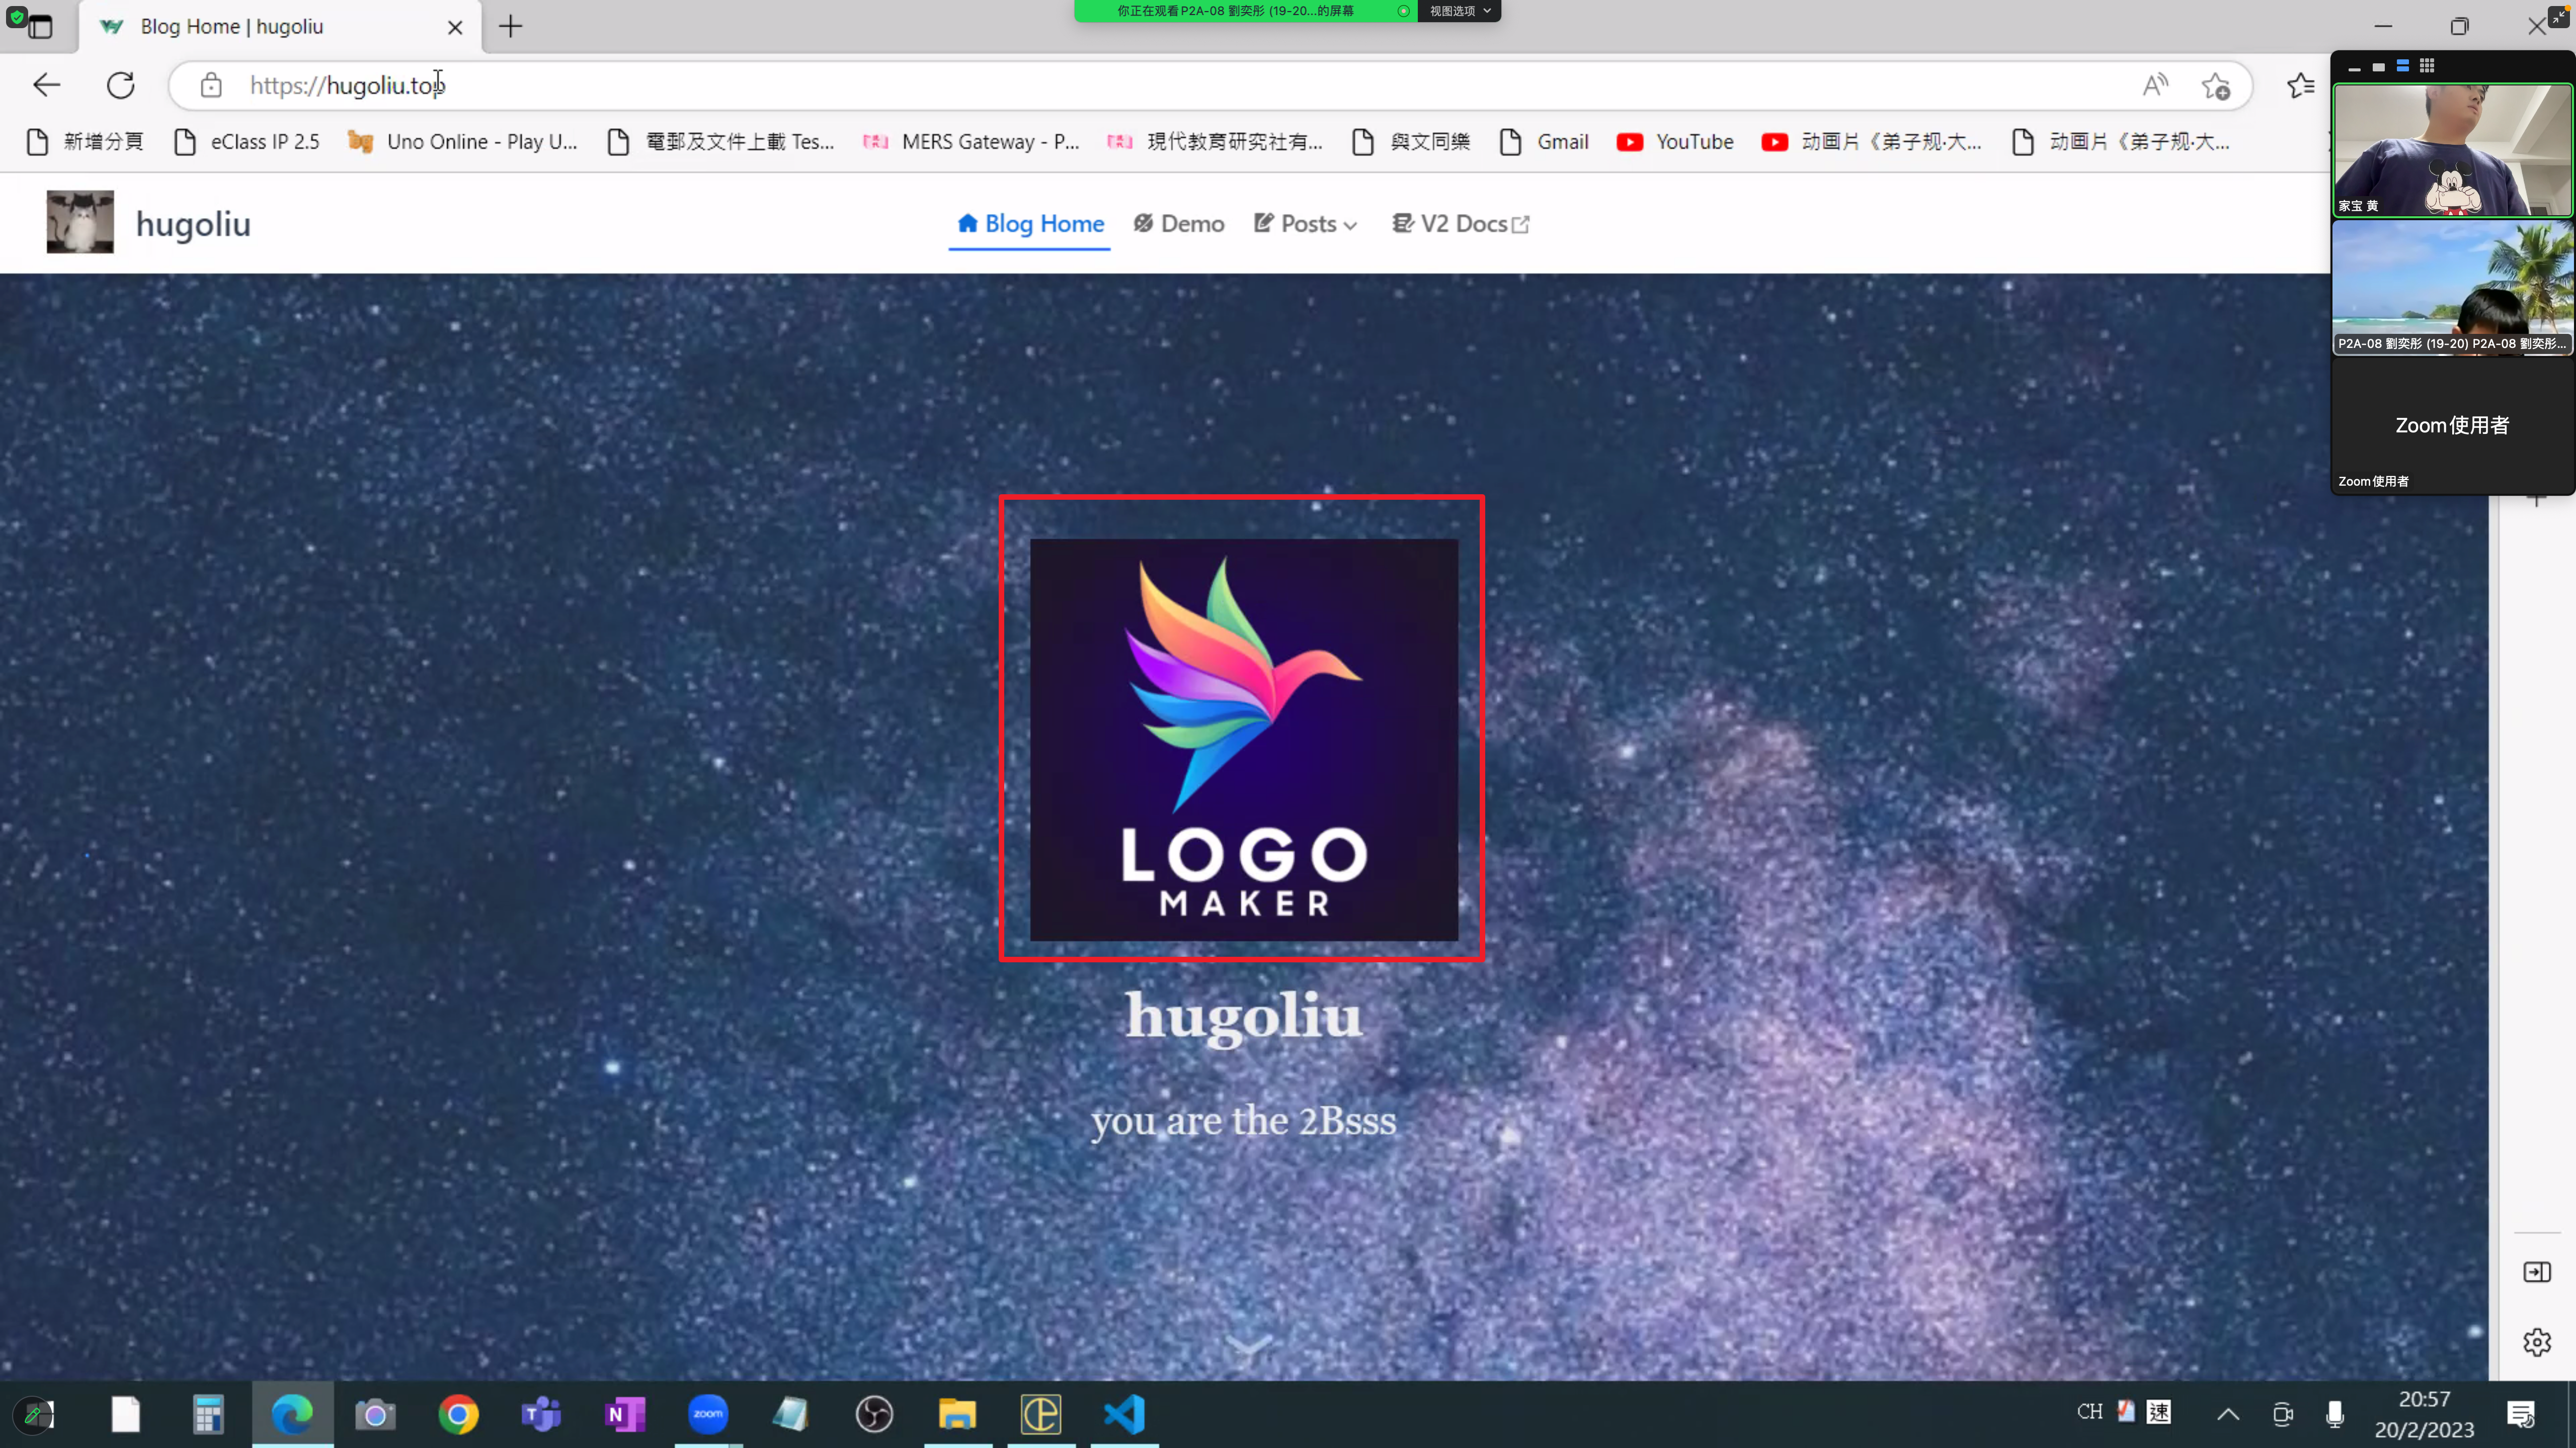
Task: Open the 新增分頁 bookmark
Action: 85,142
